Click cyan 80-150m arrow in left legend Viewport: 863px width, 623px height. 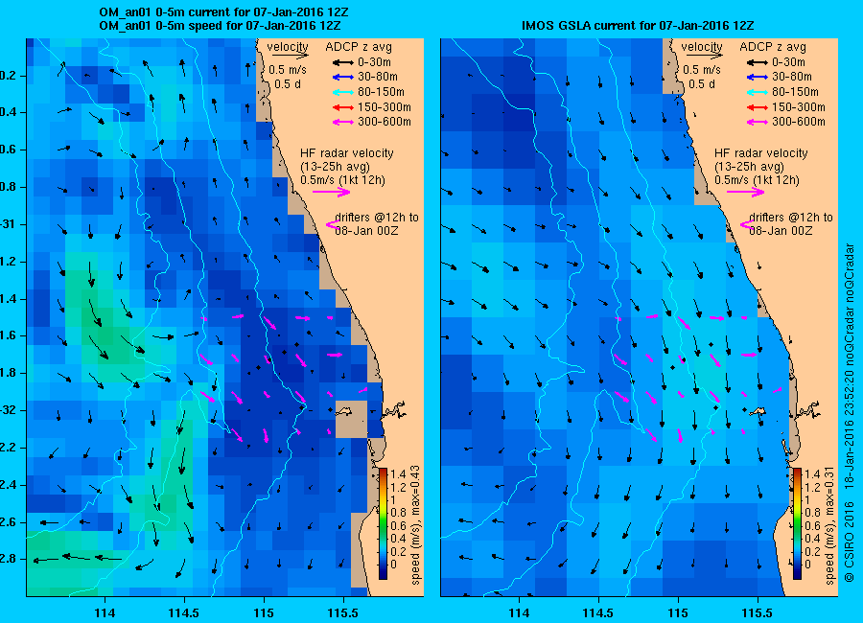click(343, 92)
